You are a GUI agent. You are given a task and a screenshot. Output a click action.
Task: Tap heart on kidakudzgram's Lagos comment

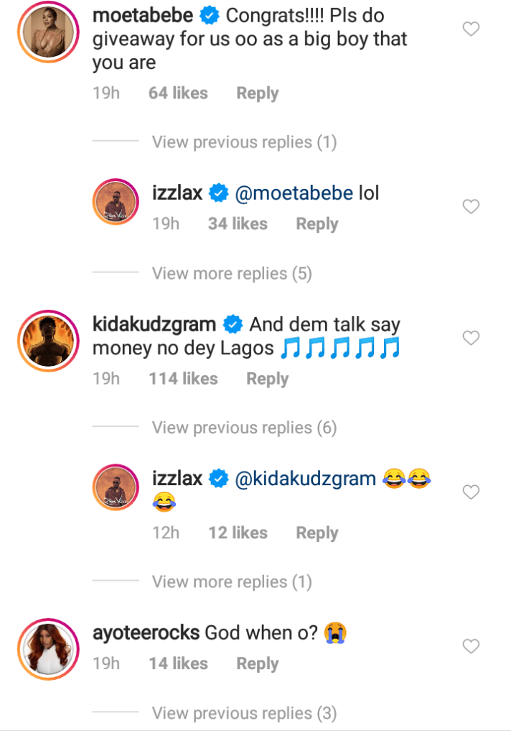[471, 338]
